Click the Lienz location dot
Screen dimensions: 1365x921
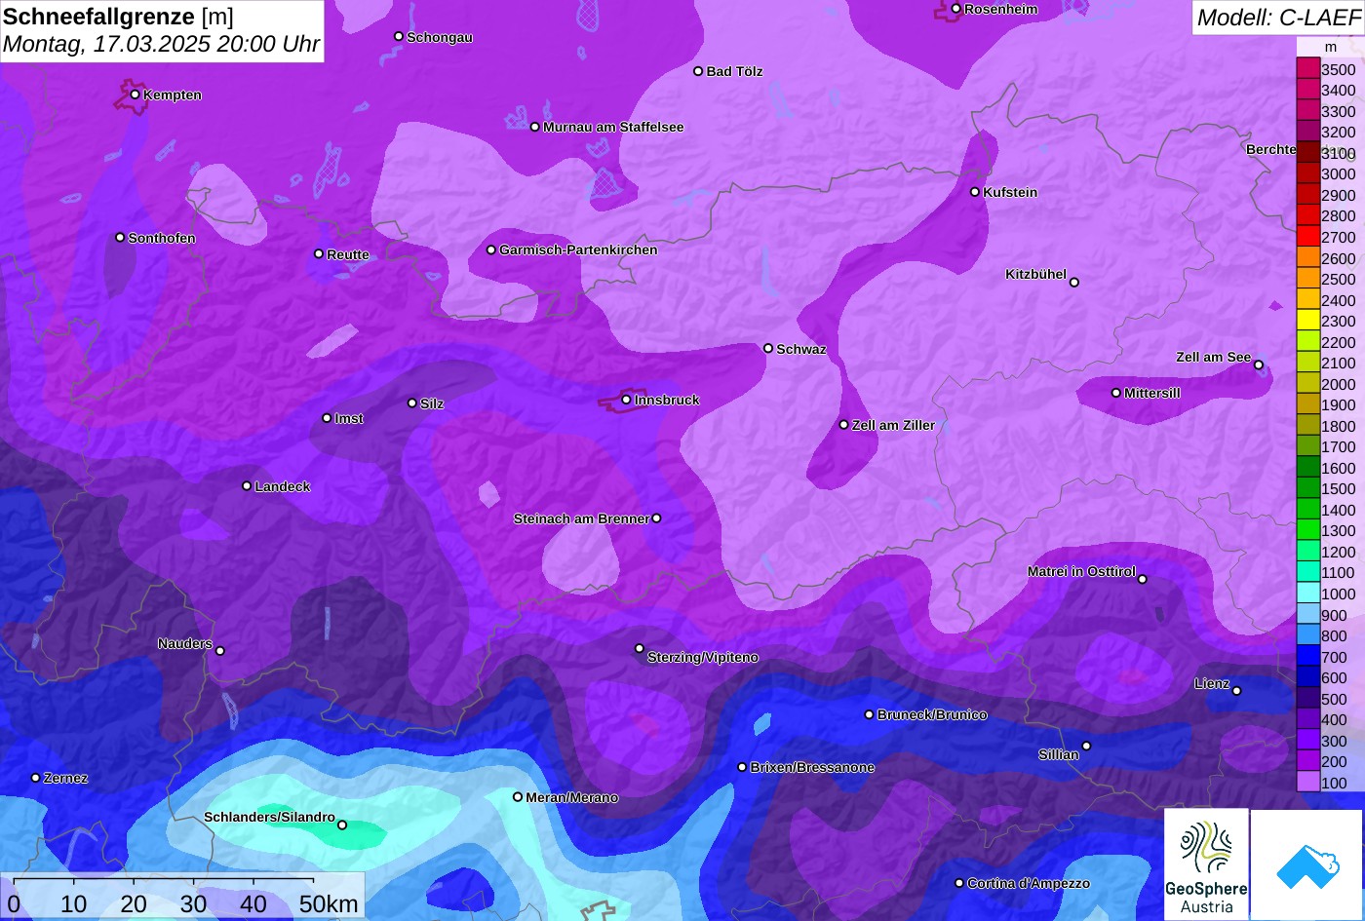[1235, 691]
